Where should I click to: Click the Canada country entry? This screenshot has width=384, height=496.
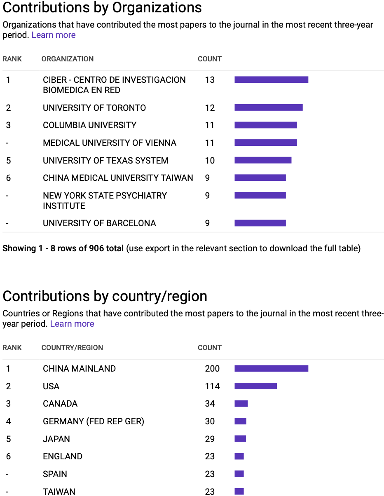60,404
